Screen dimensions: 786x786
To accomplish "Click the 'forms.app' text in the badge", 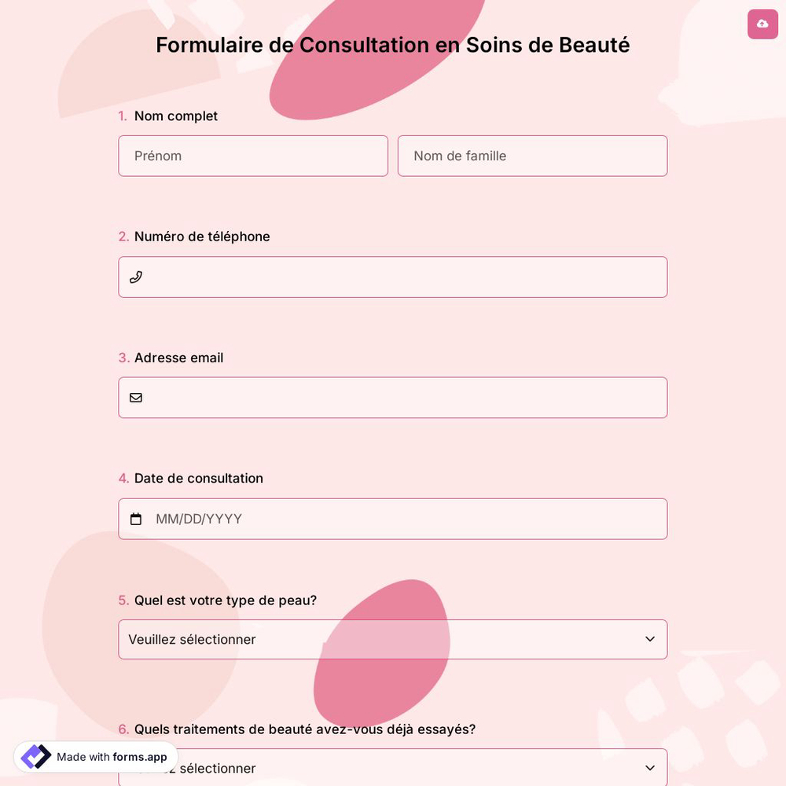I will pyautogui.click(x=138, y=758).
